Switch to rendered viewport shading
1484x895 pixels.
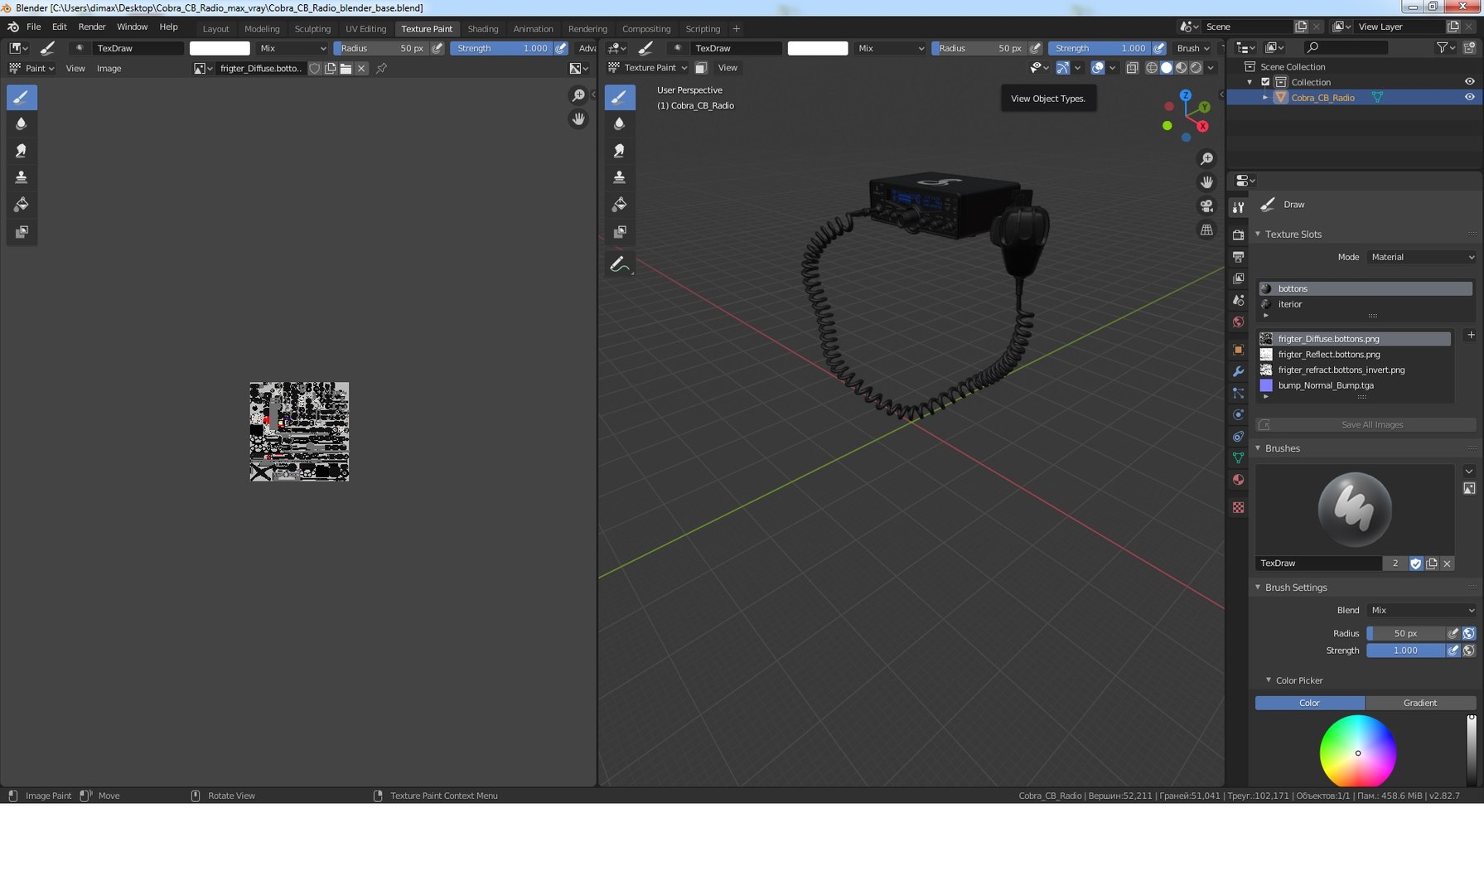point(1196,68)
